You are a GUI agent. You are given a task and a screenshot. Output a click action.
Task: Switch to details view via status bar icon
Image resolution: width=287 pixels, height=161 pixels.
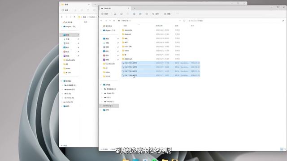point(282,149)
